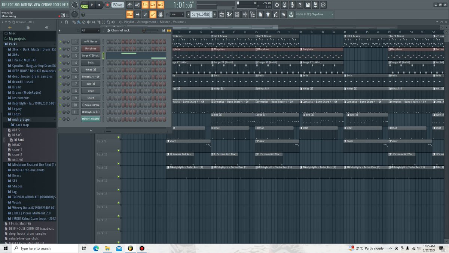
Task: Open the PATTERNS menu
Action: 27,4
